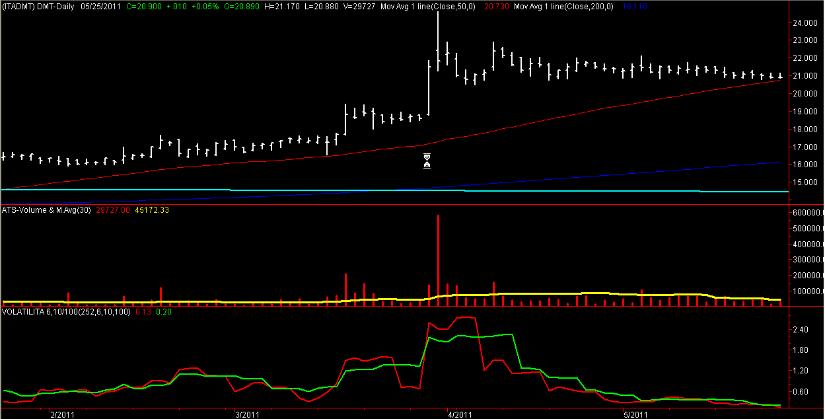
Task: Click the tallest red volume spike bar
Action: click(x=438, y=258)
